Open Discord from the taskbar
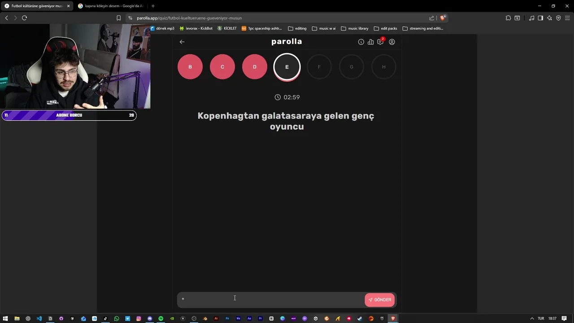 click(150, 319)
